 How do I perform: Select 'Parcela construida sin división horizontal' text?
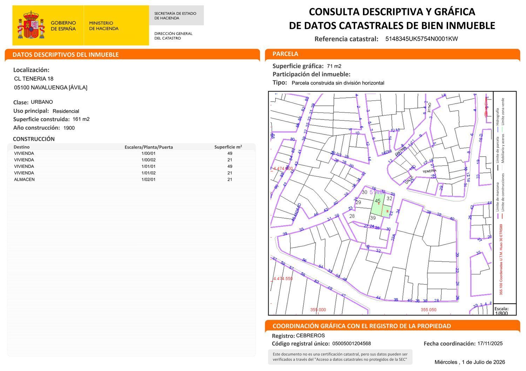(338, 83)
